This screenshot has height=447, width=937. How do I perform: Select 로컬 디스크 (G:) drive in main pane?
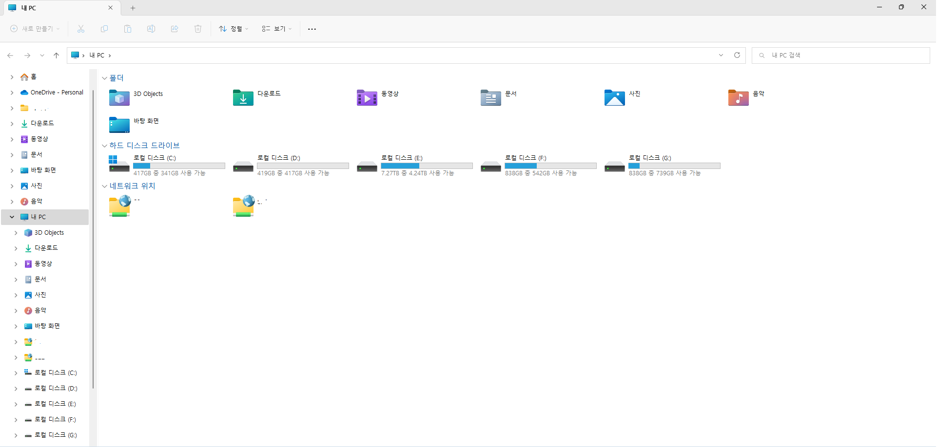pos(662,165)
